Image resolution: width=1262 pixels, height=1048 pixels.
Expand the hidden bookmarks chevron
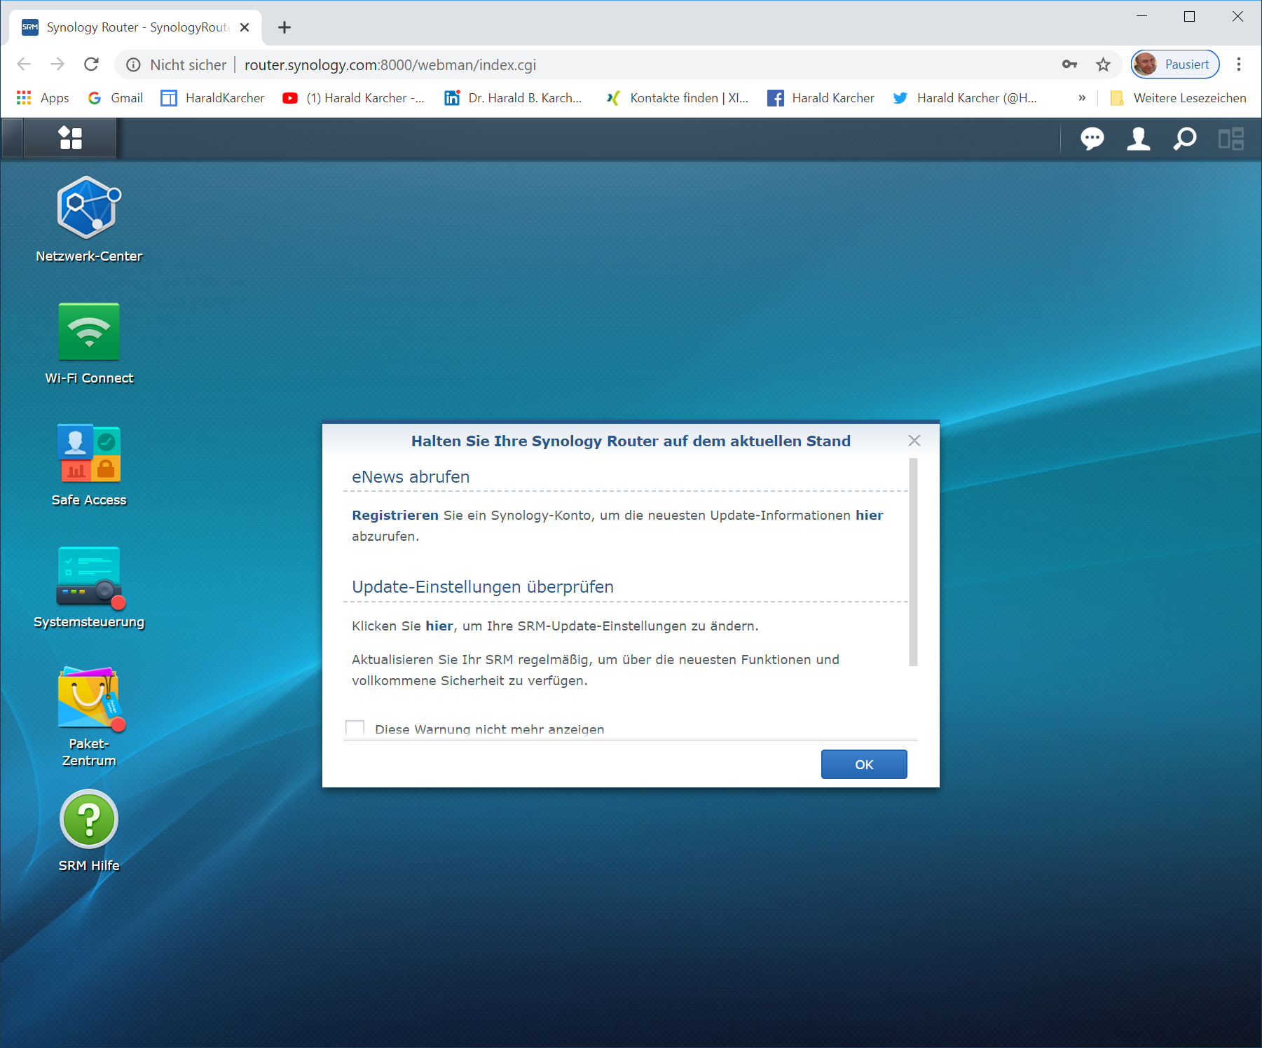[x=1082, y=98]
